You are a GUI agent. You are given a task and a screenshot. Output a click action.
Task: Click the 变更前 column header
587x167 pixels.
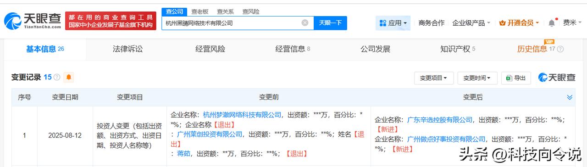coord(268,97)
